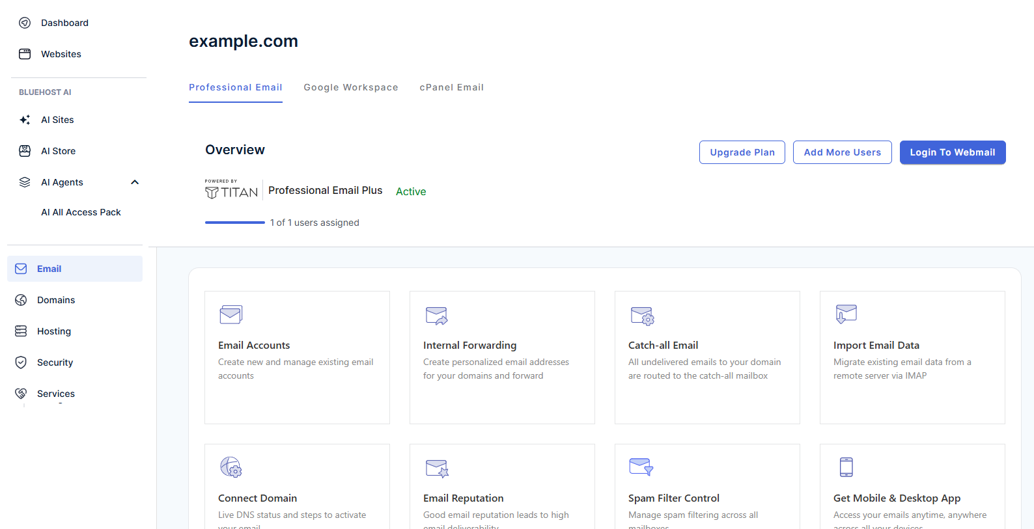Click the Import Email Data icon
Viewport: 1034px width, 529px height.
pos(846,314)
